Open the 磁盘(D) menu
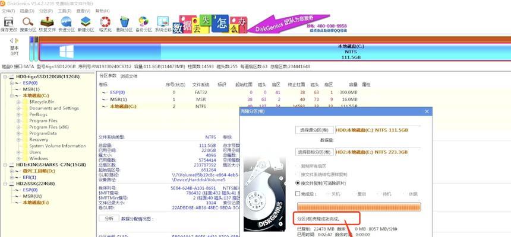The width and height of the screenshot is (511, 237). click(27, 11)
